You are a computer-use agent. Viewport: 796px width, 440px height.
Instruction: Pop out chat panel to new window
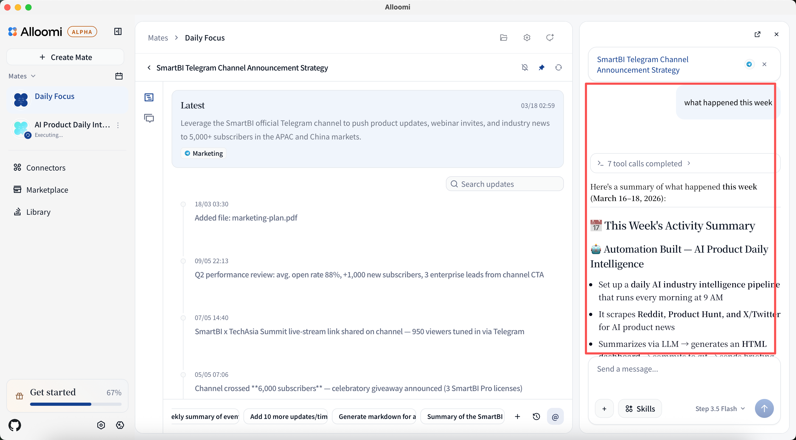757,34
